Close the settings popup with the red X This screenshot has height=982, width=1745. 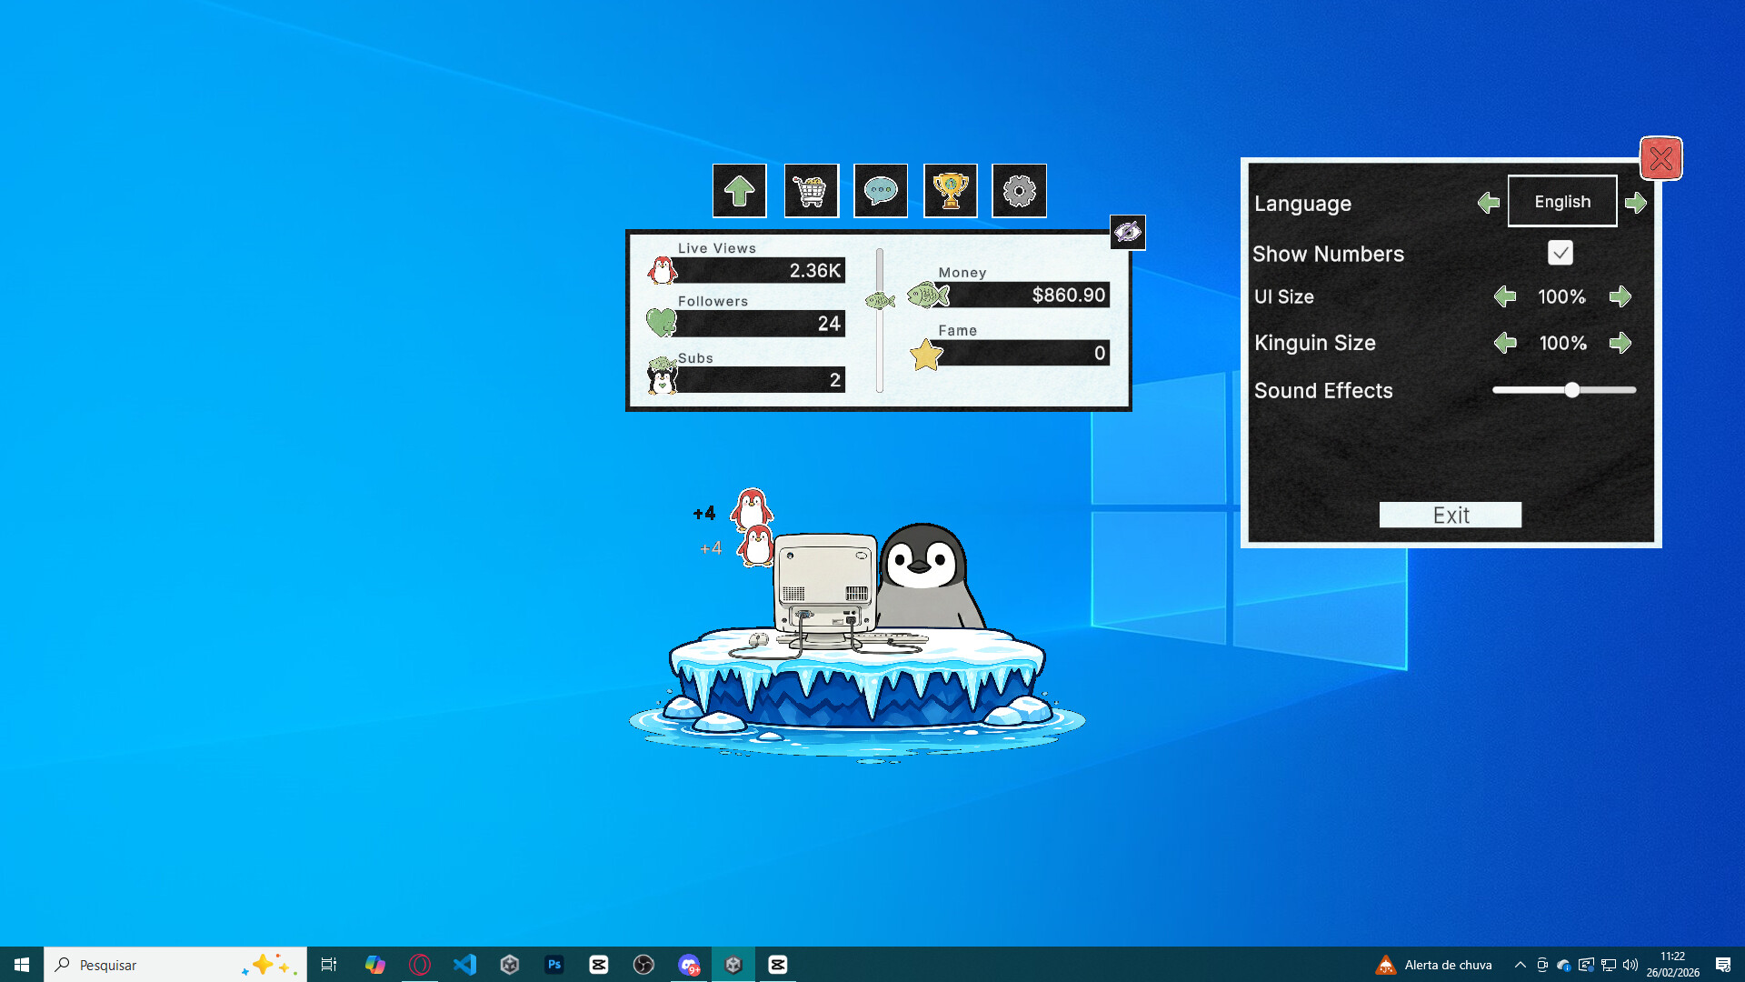click(x=1660, y=158)
